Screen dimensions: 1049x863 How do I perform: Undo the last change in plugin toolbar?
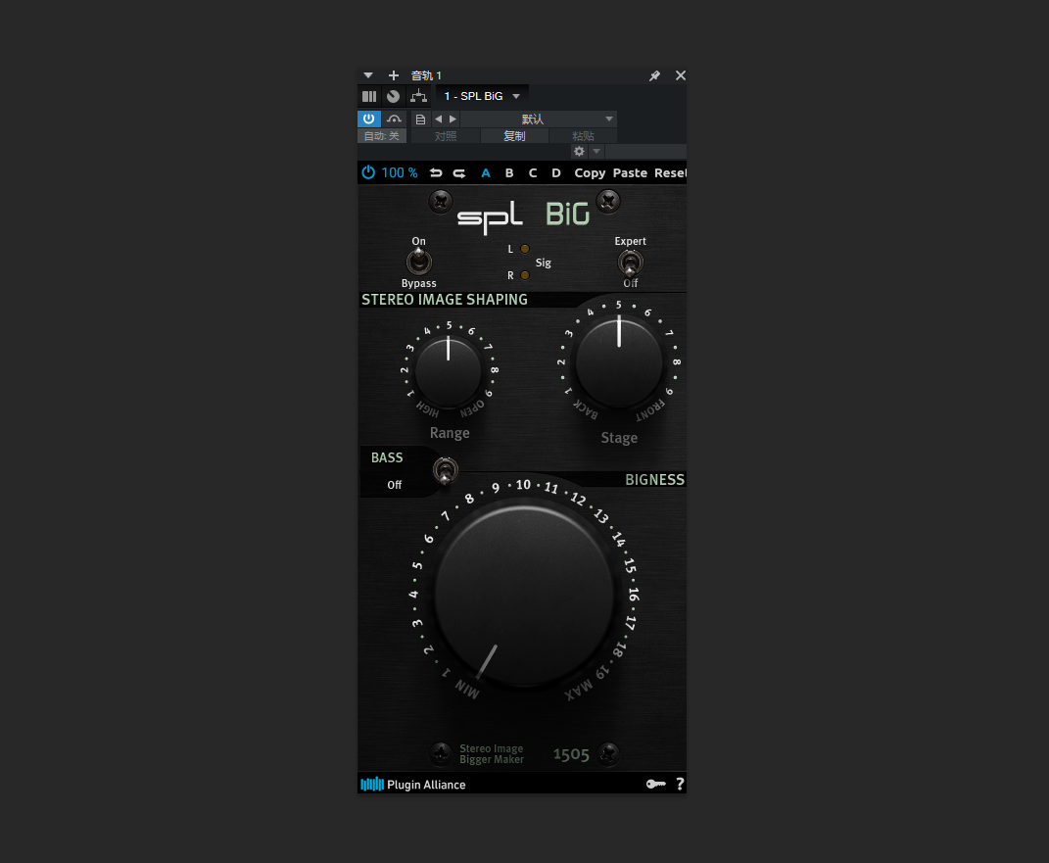click(x=436, y=172)
